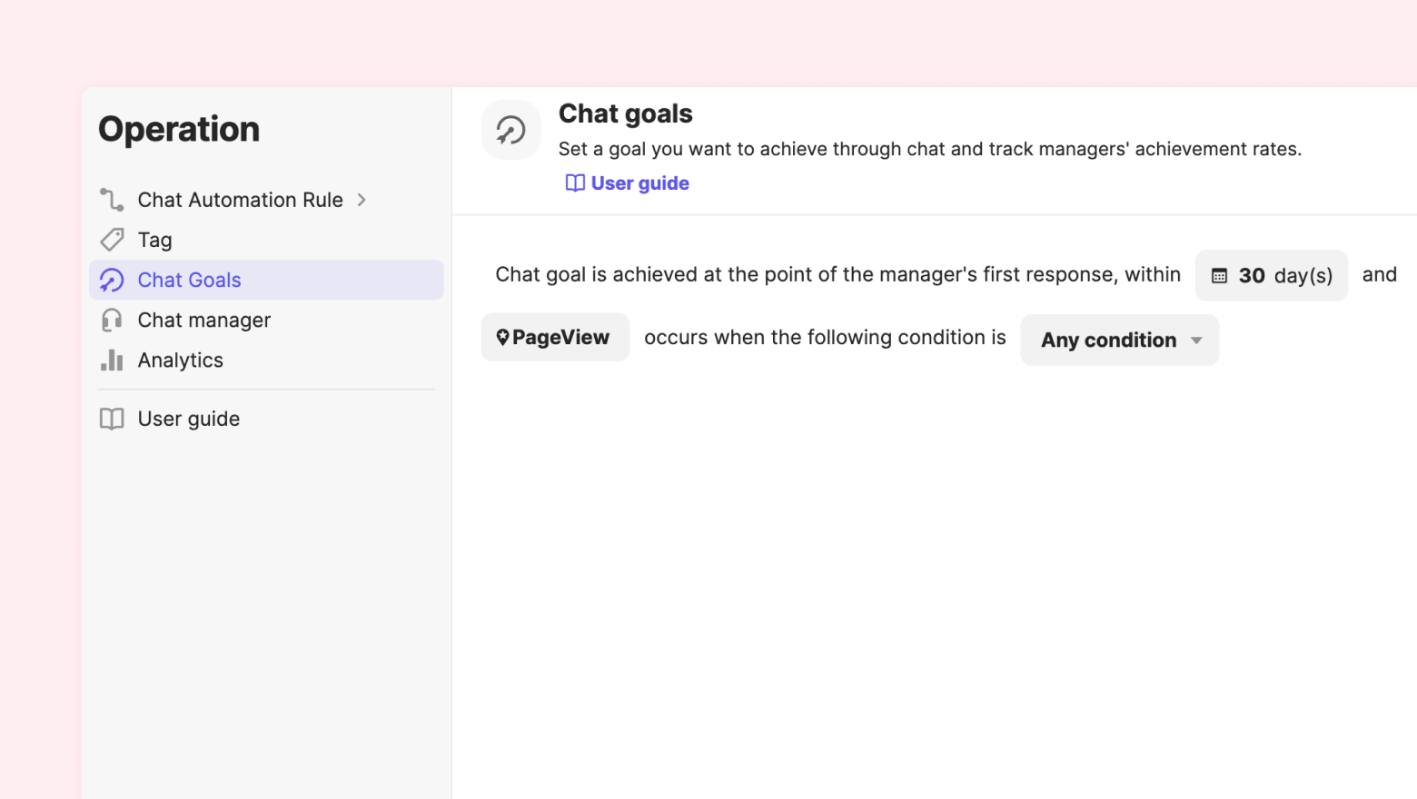Click the Analytics bar chart icon

(112, 360)
